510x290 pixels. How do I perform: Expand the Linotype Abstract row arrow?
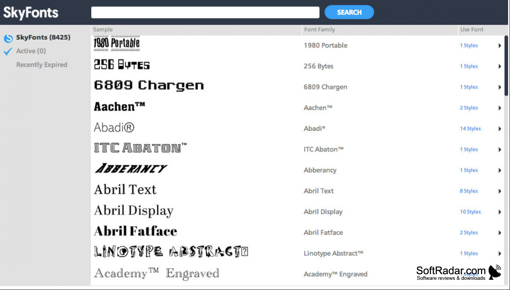click(x=499, y=253)
